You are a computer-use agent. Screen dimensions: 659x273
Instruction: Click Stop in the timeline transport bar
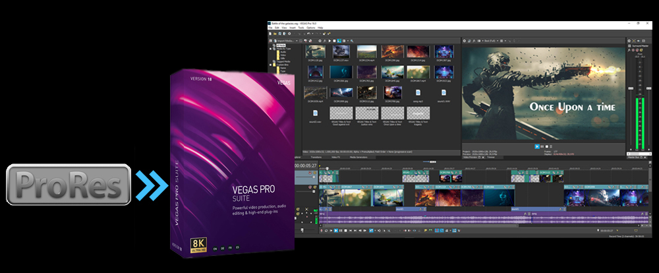click(x=345, y=231)
